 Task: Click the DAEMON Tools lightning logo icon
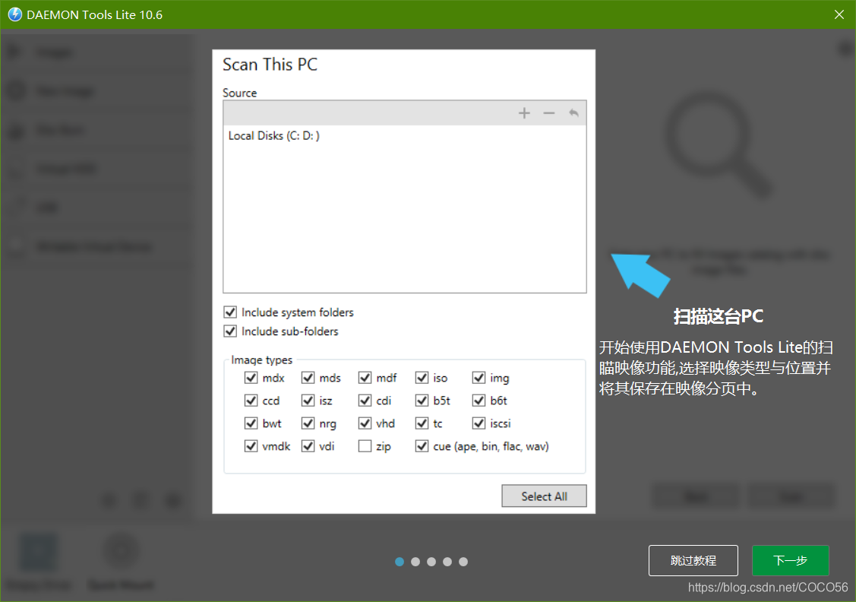click(14, 14)
